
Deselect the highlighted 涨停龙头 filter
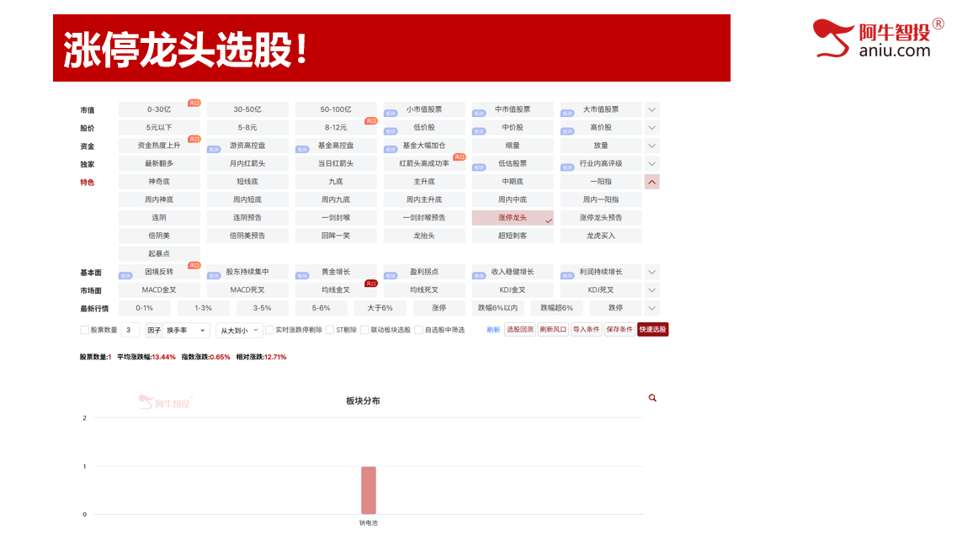point(513,218)
